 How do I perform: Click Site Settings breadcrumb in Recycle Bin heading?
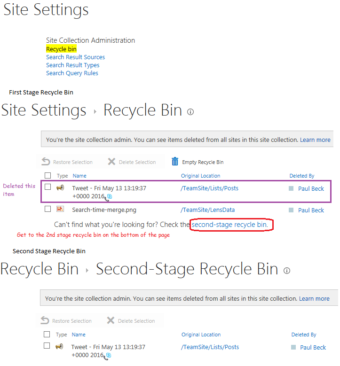tap(44, 110)
